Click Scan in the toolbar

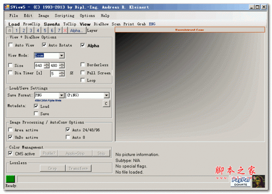tap(116, 24)
